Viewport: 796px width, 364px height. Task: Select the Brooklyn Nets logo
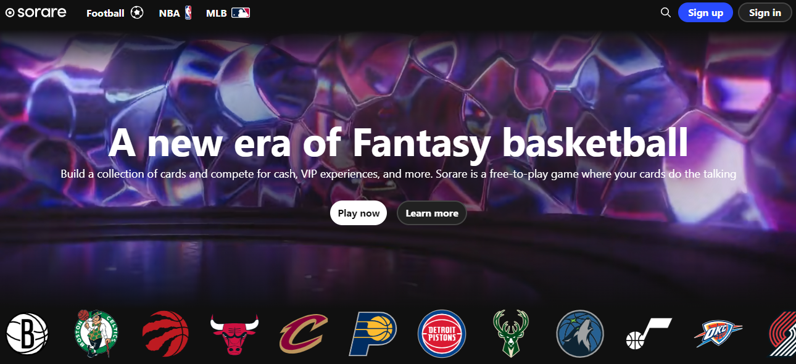coord(27,334)
